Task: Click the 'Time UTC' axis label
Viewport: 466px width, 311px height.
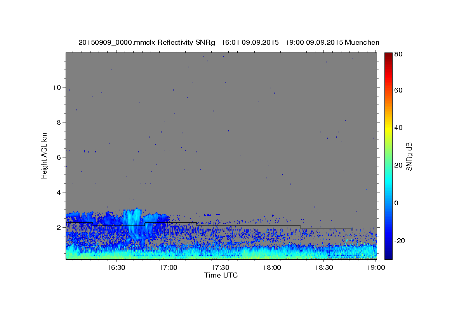Action: [x=221, y=275]
